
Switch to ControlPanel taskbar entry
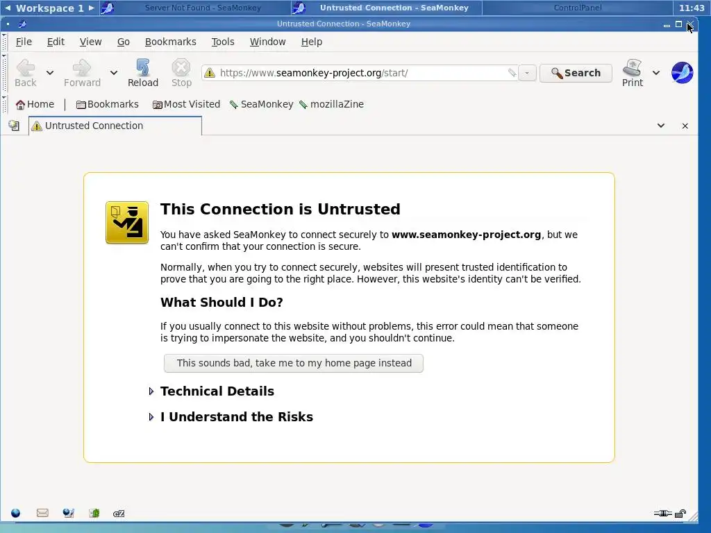[578, 8]
